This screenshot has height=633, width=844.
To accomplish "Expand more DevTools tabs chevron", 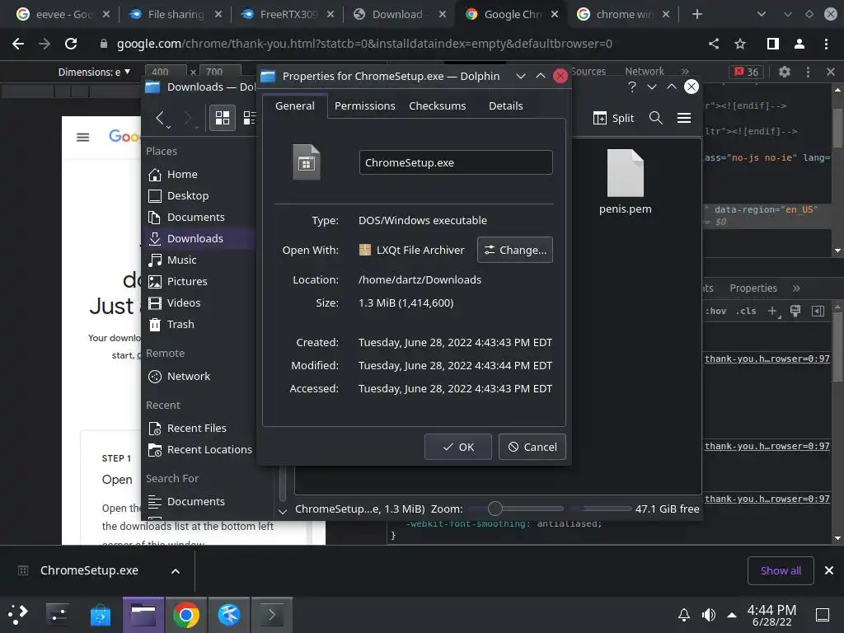I will click(685, 71).
